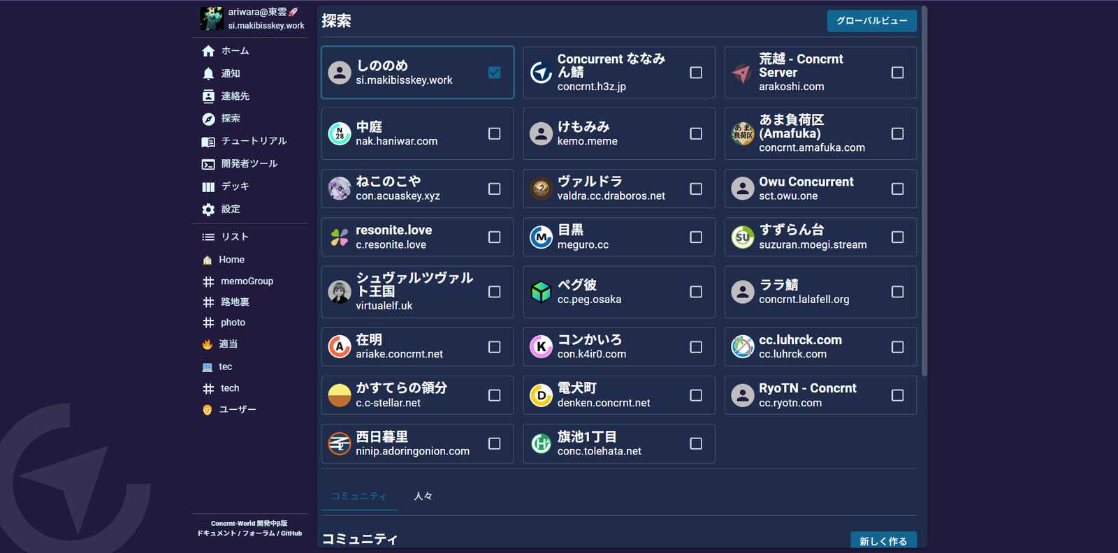1118x553 pixels.
Task: Enable the ヴァルドラ checkbox
Action: click(696, 189)
